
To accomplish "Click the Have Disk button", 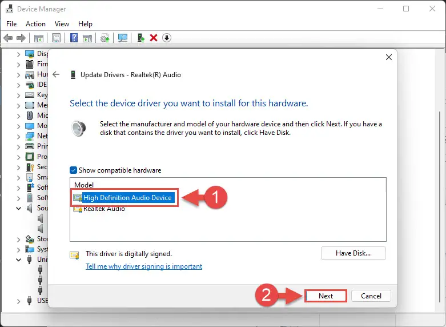I will click(353, 253).
